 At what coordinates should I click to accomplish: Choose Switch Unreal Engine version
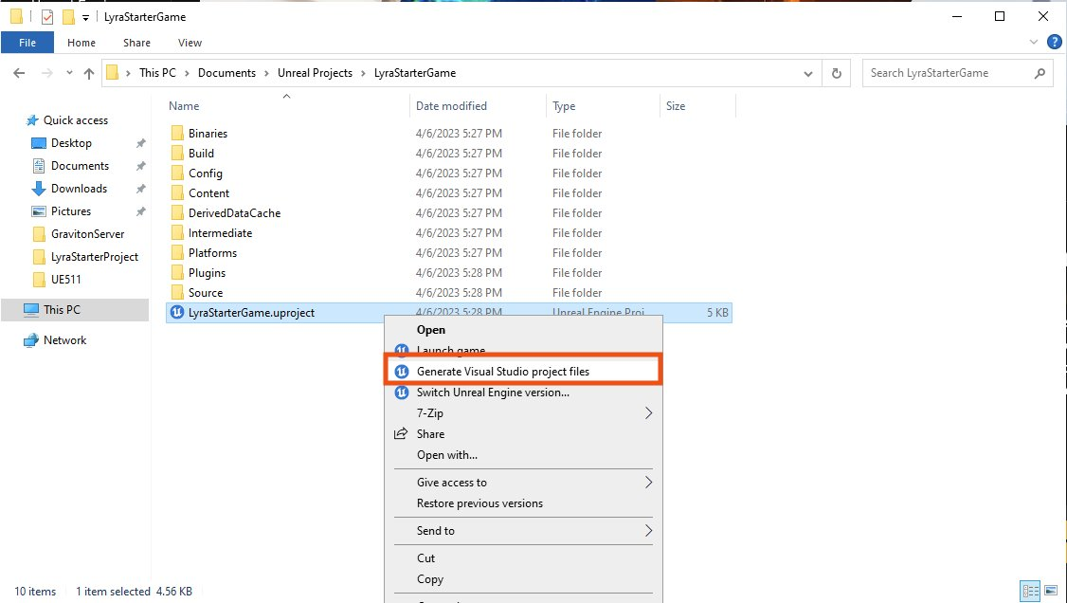pyautogui.click(x=523, y=393)
